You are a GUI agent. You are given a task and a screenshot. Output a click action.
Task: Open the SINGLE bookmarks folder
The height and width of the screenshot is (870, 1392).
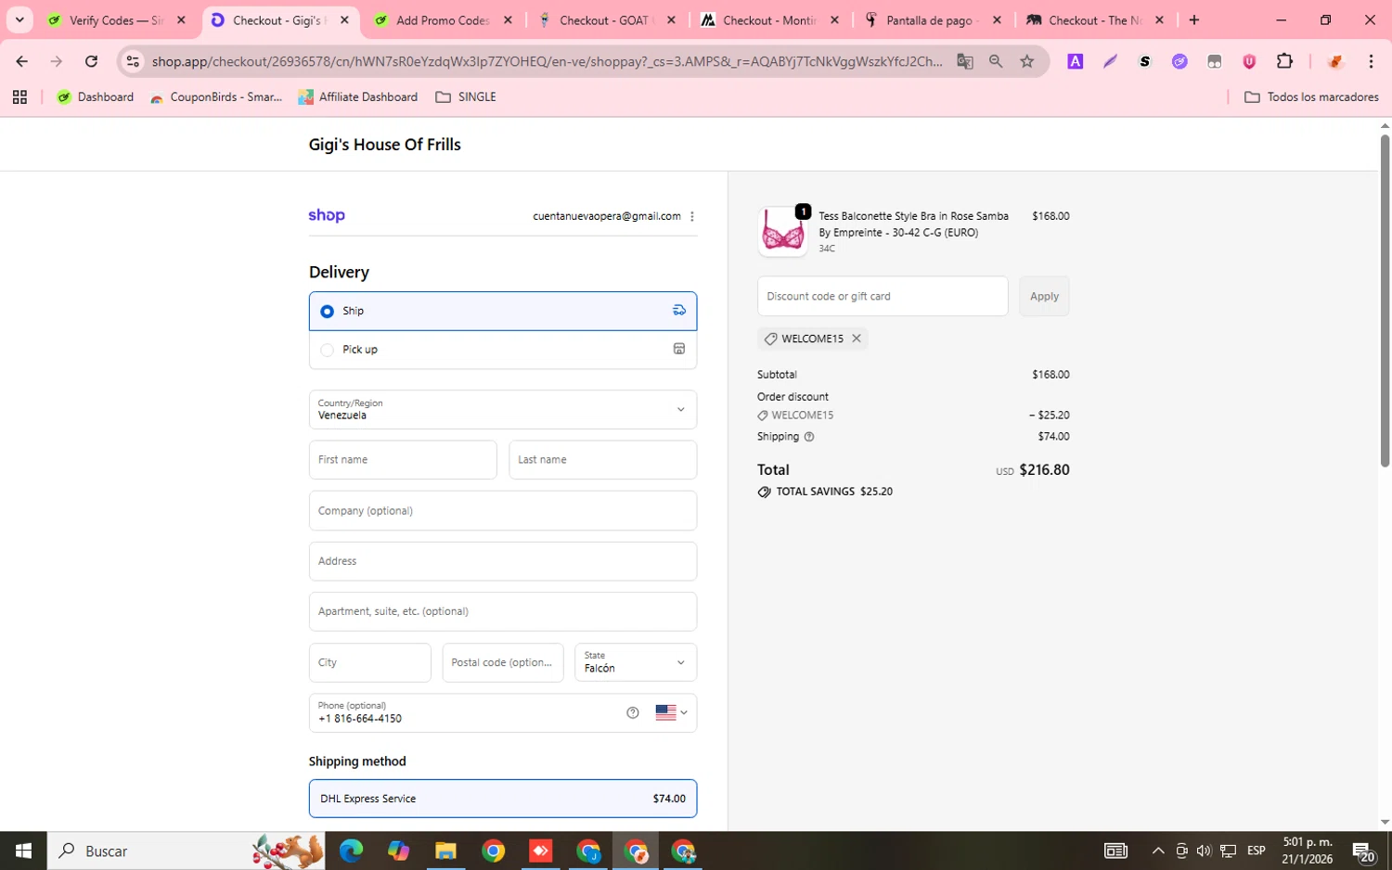(x=466, y=96)
